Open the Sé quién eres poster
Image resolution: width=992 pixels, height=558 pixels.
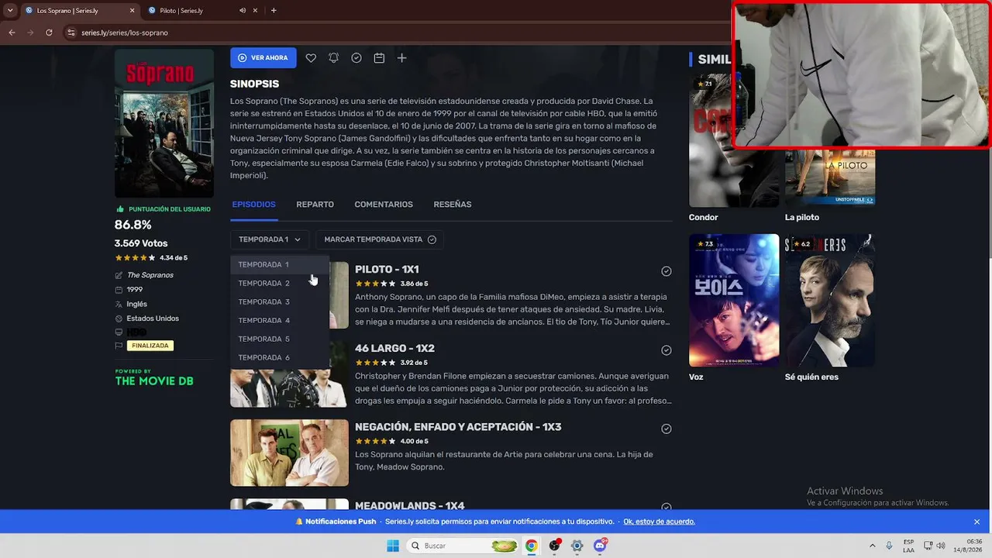coord(830,301)
